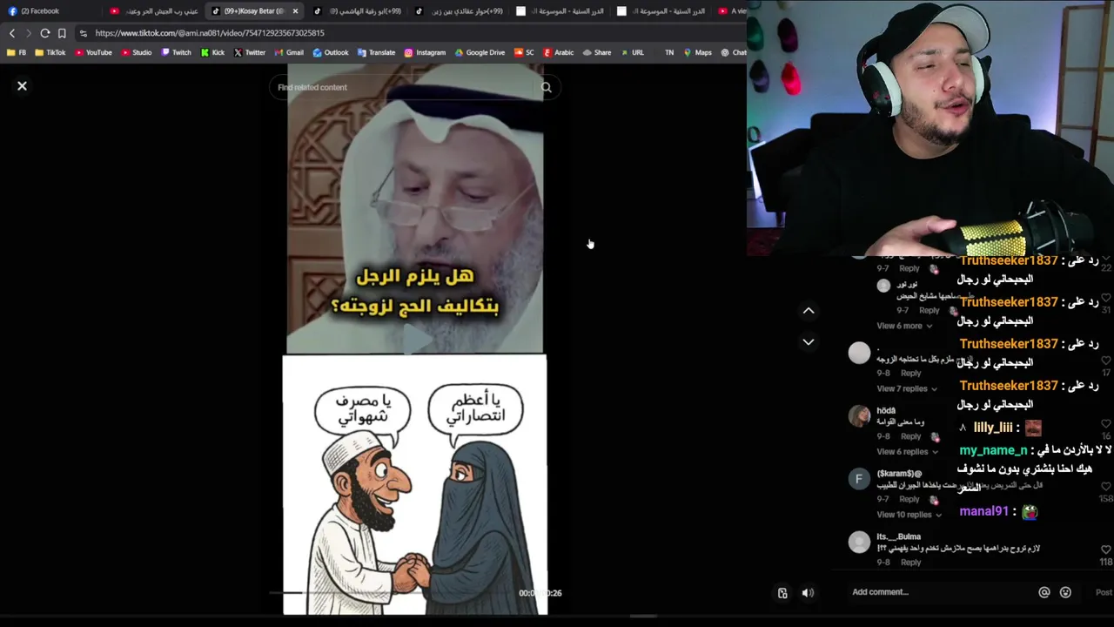Open the Arabic bookmark
The width and height of the screenshot is (1114, 627).
point(558,52)
